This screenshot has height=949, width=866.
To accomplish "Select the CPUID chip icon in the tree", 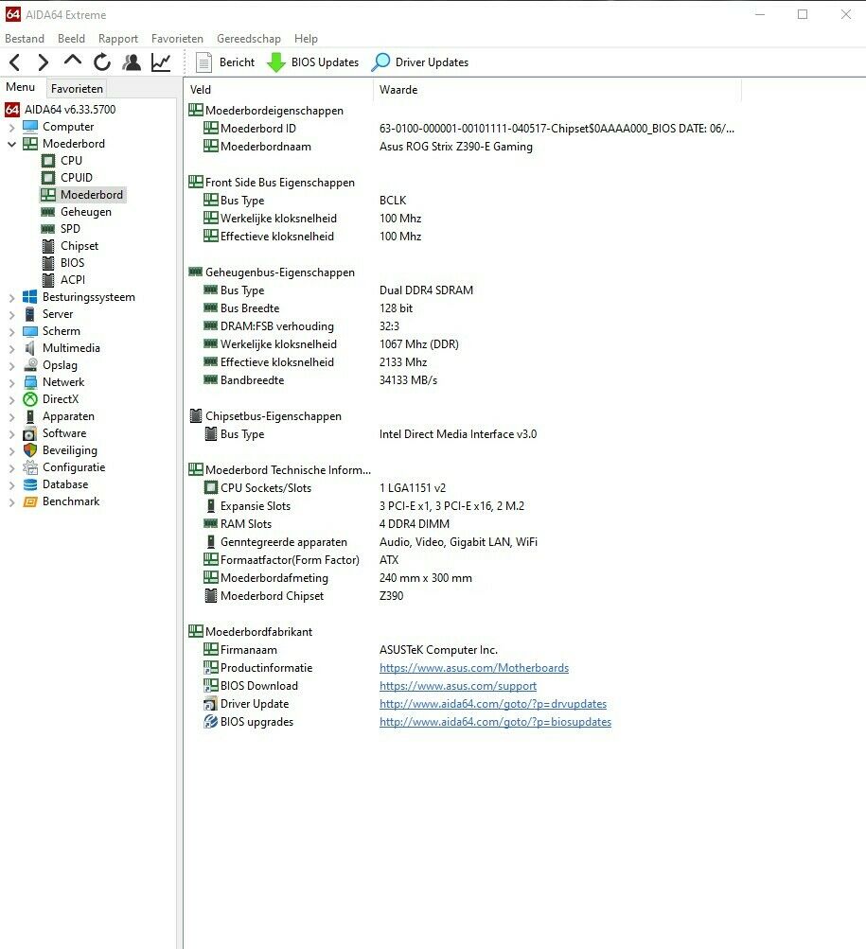I will [x=48, y=178].
